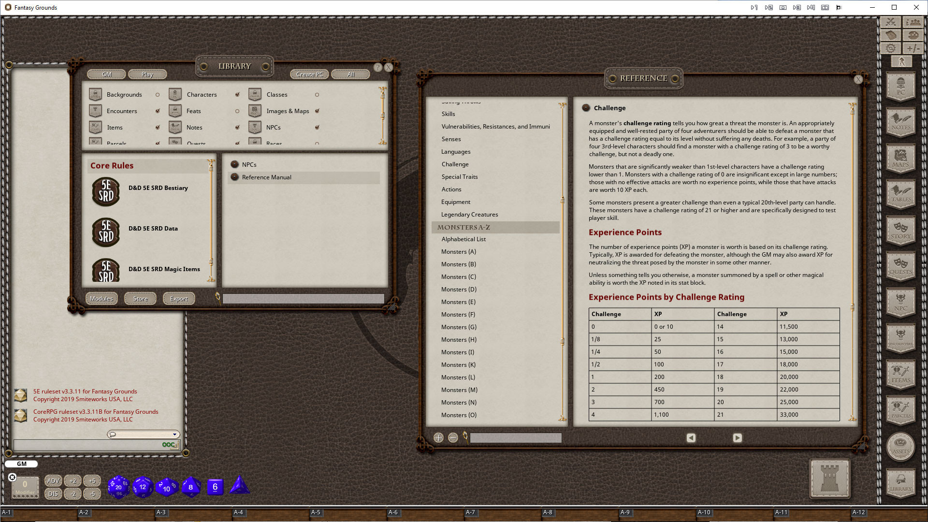
Task: Click the Store button in library panel
Action: click(140, 298)
